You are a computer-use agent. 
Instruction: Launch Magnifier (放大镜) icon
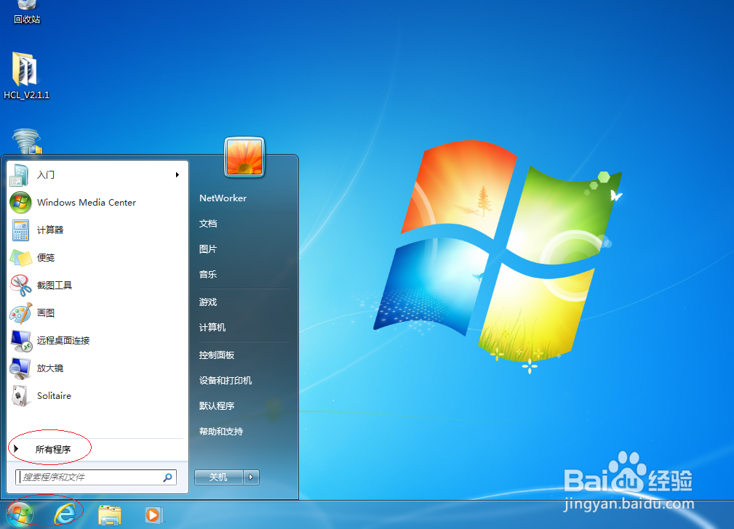pos(20,368)
